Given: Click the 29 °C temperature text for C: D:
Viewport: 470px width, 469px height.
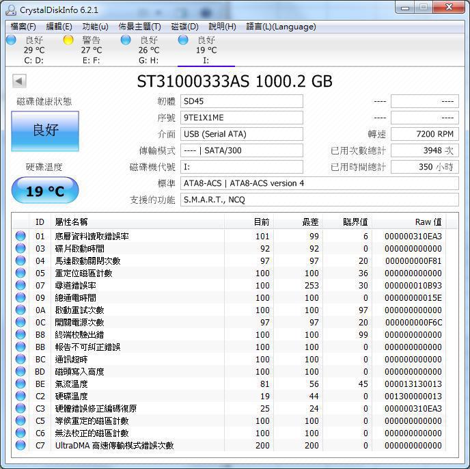Looking at the screenshot, I should (34, 50).
